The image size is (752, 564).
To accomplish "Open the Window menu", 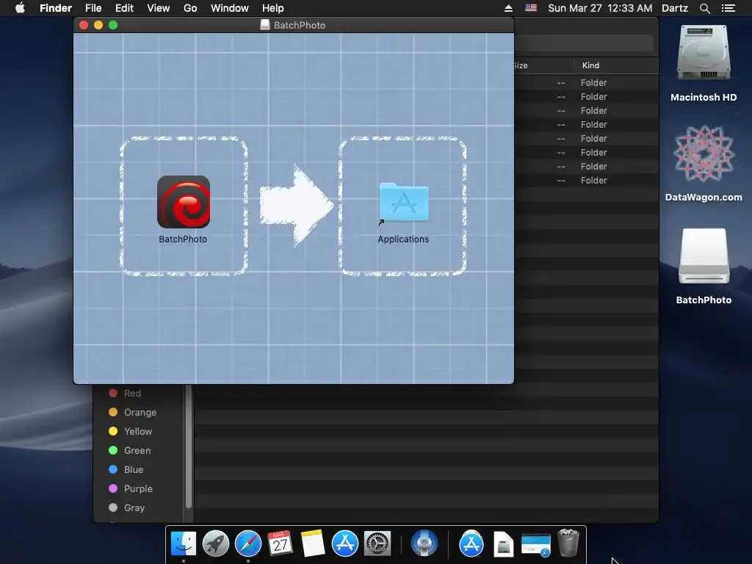I will pyautogui.click(x=230, y=8).
